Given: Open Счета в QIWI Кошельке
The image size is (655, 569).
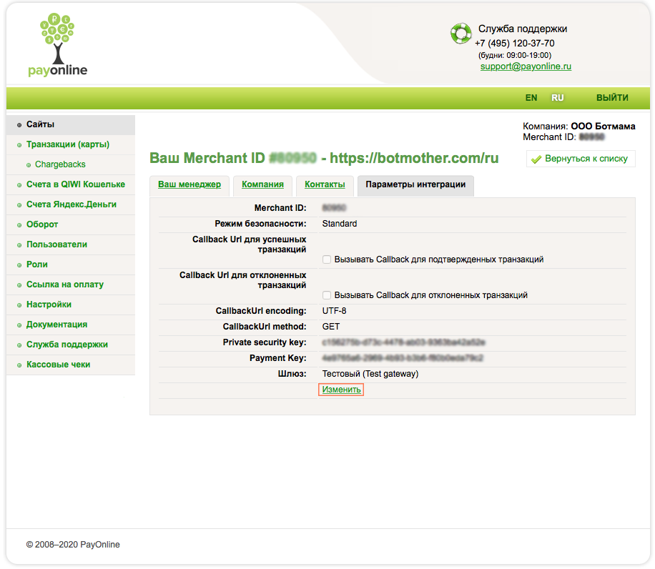Looking at the screenshot, I should [x=71, y=184].
